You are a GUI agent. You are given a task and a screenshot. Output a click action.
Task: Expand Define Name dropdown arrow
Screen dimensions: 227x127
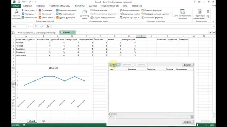[109, 10]
